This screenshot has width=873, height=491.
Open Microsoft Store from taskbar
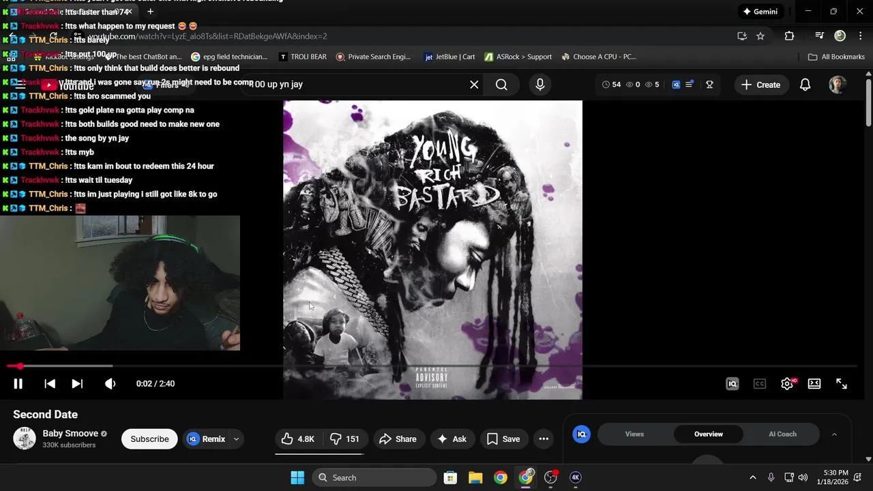point(450,477)
